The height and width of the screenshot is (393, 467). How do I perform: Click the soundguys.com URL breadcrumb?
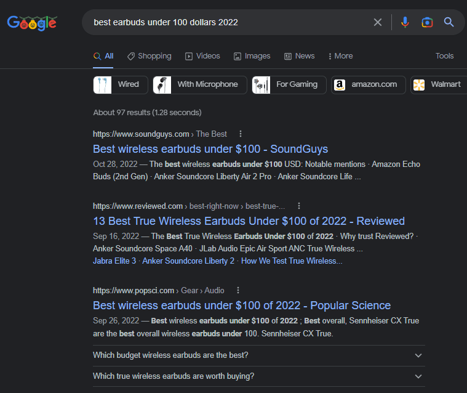(x=159, y=134)
